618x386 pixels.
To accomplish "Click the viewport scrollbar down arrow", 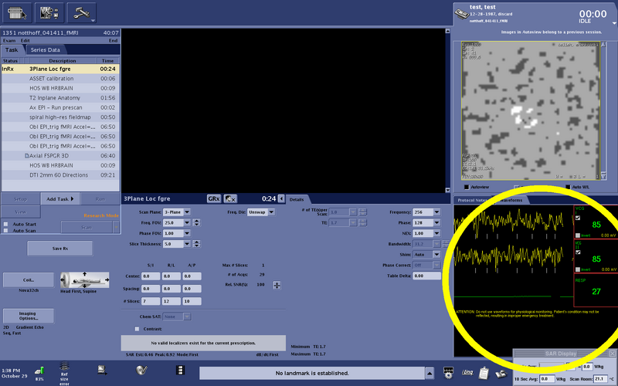I will coord(447,190).
